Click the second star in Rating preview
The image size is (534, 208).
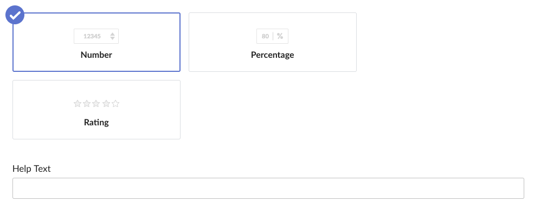coord(87,104)
